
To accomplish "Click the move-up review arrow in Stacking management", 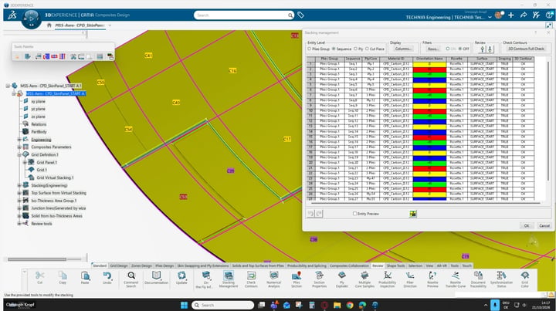I will 482,49.
